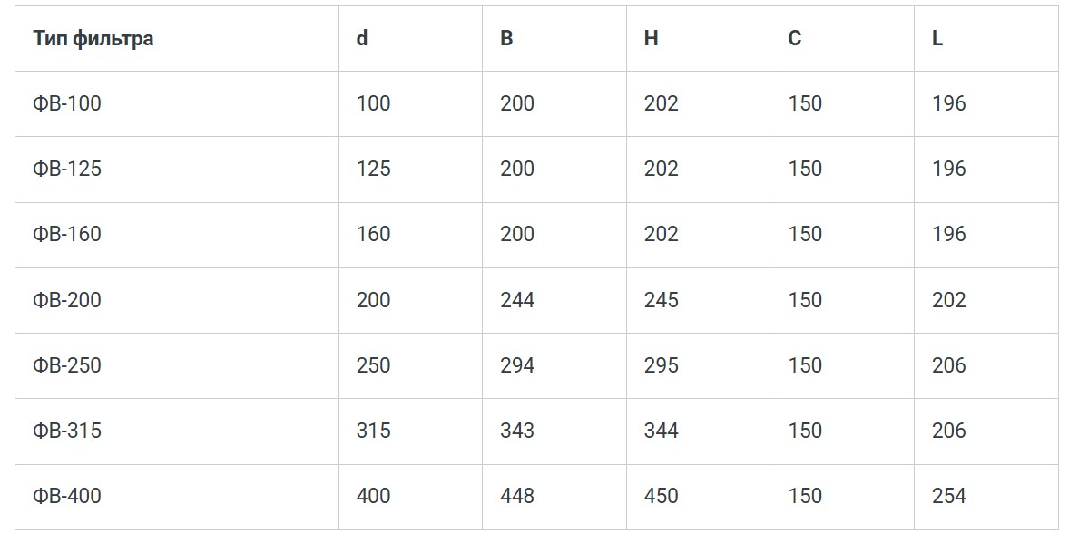The width and height of the screenshot is (1069, 543).
Task: Click the ФВ-200 row label
Action: 67,300
